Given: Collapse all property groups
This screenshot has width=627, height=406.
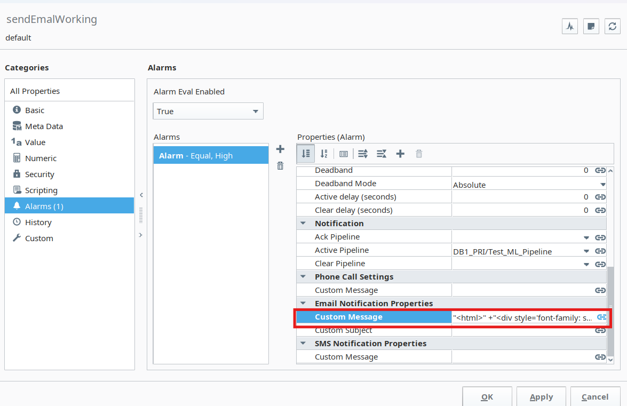Looking at the screenshot, I should coord(382,154).
